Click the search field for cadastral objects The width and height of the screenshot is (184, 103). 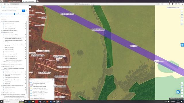point(11,11)
